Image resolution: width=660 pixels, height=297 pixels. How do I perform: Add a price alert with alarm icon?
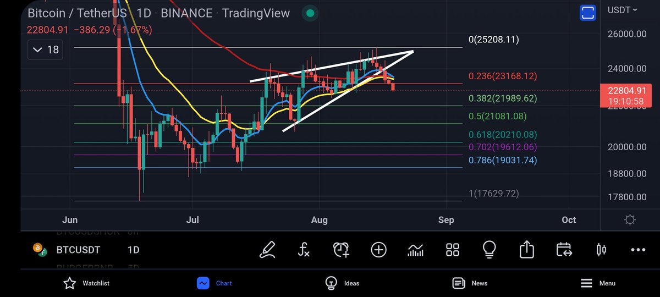(x=342, y=250)
